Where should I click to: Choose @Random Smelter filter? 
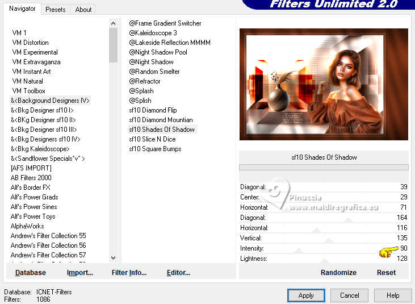coord(154,72)
